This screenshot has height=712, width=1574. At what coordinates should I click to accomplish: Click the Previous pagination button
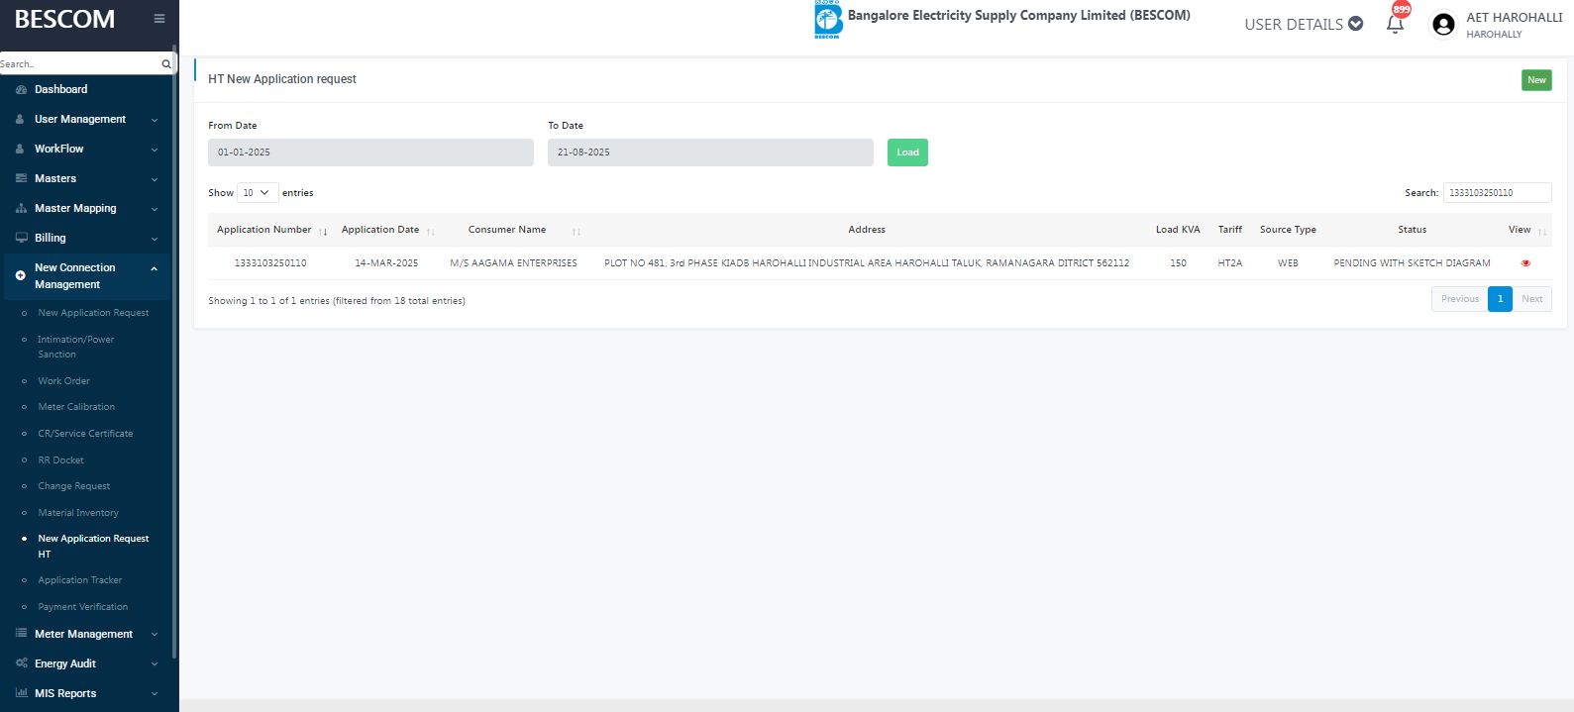point(1460,299)
